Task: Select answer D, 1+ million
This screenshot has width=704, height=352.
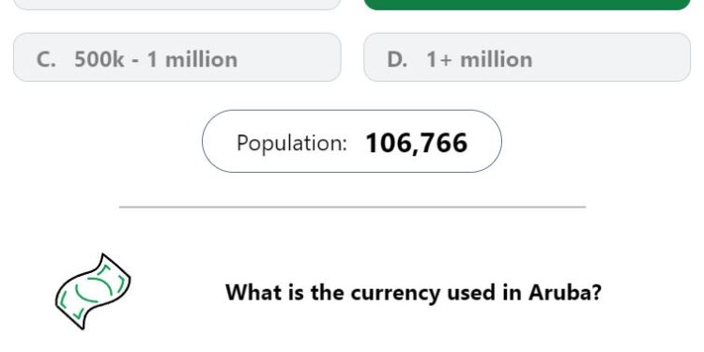Action: [527, 57]
